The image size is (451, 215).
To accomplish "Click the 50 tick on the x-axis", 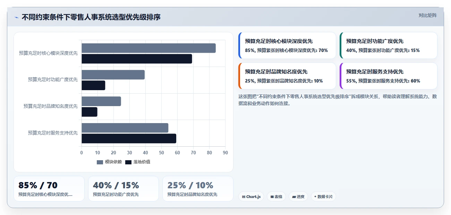I will point(161,153).
